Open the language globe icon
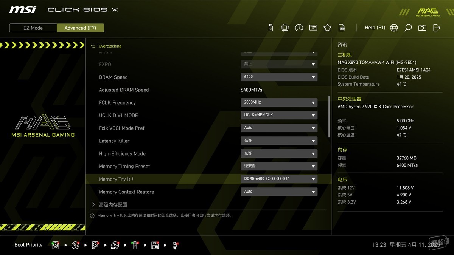 [394, 28]
